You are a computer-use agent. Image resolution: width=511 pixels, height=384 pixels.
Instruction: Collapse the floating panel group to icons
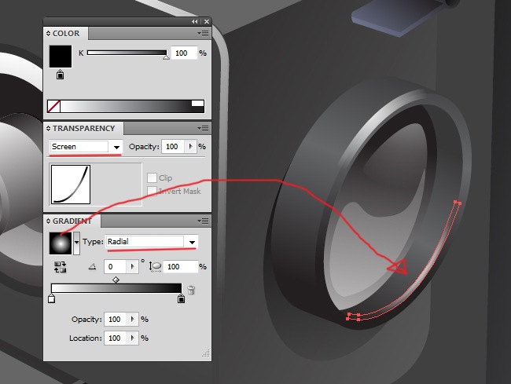194,21
